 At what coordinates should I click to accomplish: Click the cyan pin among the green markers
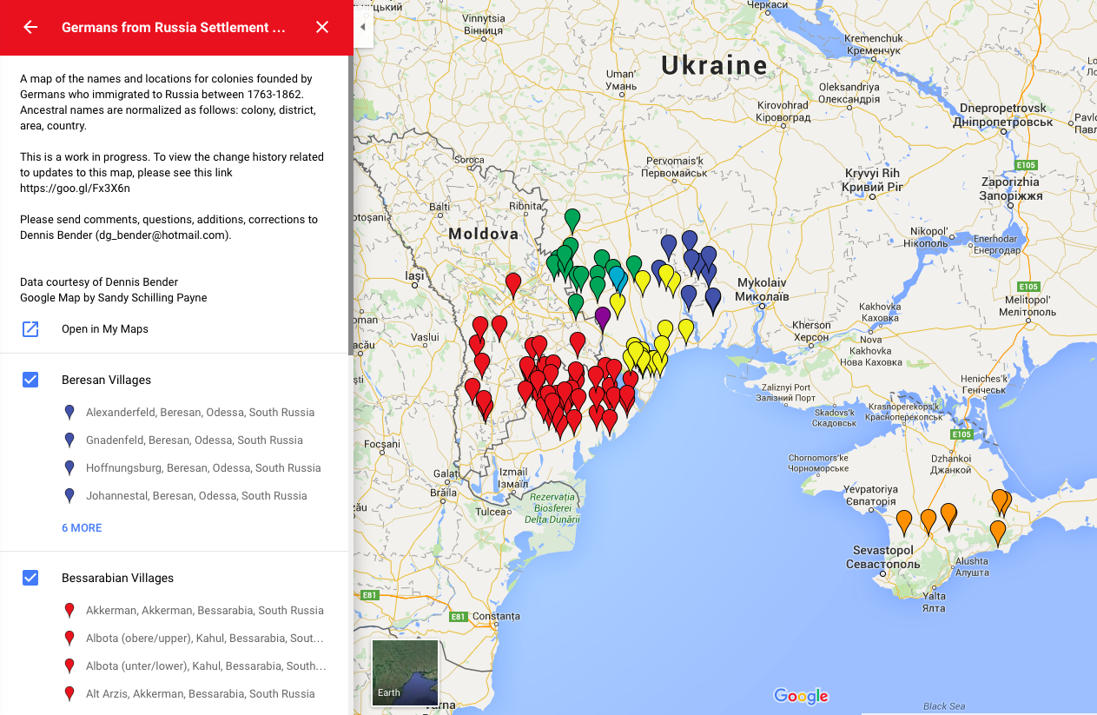click(x=618, y=275)
